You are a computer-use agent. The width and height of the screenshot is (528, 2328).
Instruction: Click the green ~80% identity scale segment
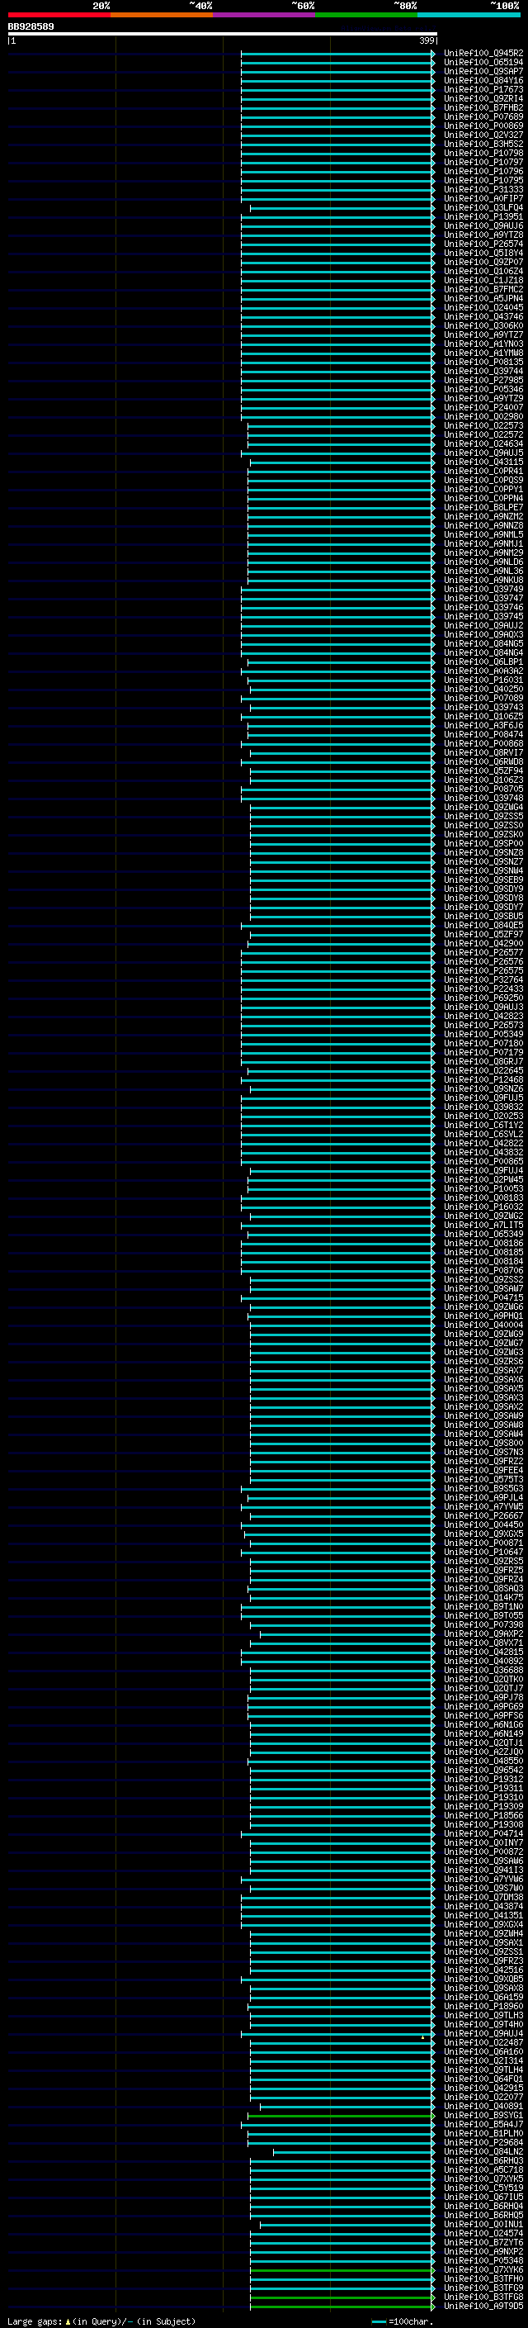coord(366,15)
